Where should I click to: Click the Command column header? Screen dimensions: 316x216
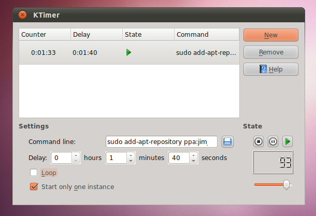coord(207,35)
